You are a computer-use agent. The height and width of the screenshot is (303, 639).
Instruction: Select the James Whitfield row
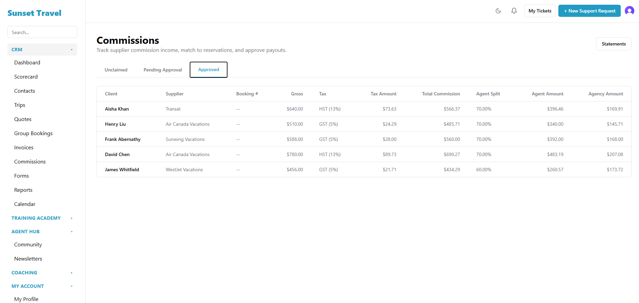(364, 170)
